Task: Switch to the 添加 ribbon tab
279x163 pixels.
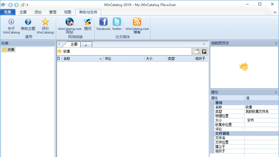Action: coord(38,12)
